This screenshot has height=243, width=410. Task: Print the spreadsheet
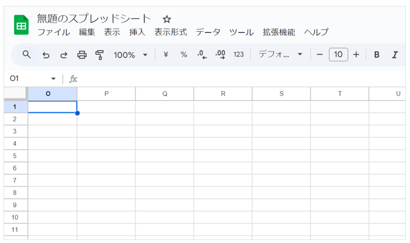[82, 55]
